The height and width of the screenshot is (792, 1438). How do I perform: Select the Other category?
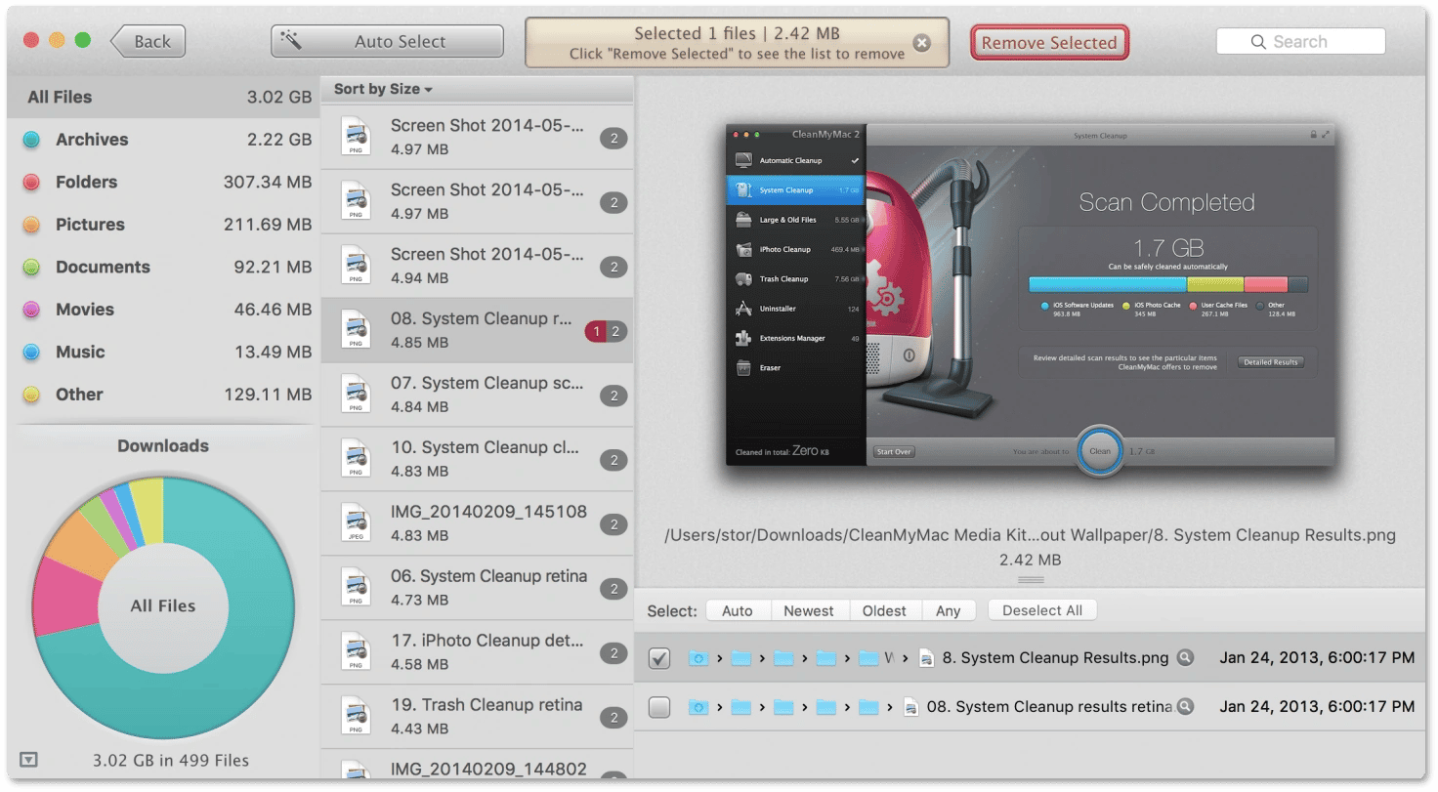(x=163, y=395)
